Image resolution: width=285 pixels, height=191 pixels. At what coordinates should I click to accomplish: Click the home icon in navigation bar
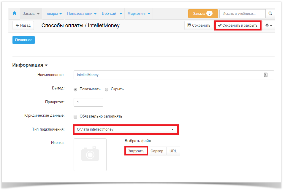(x=14, y=14)
